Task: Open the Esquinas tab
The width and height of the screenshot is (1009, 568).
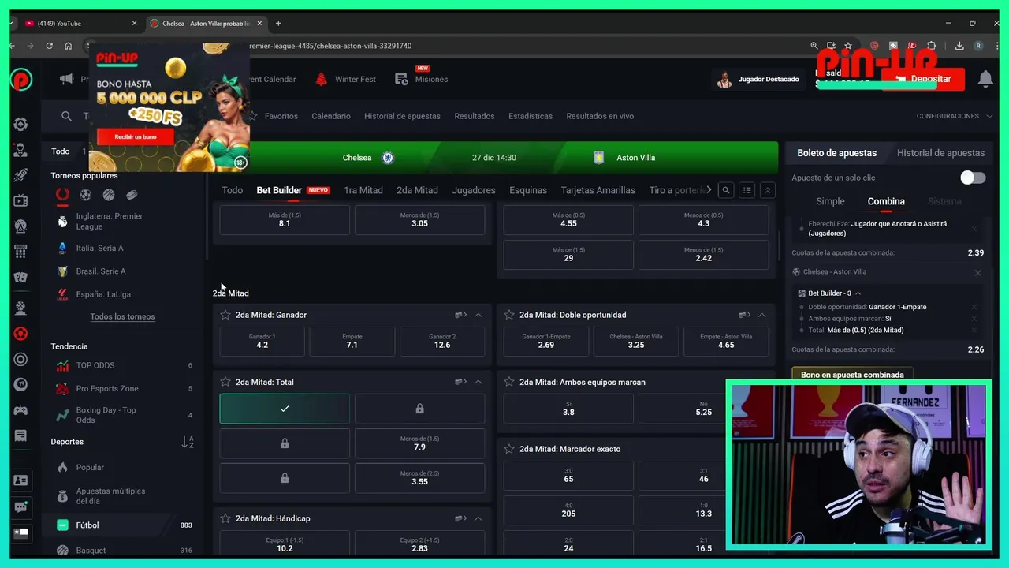Action: pos(528,190)
